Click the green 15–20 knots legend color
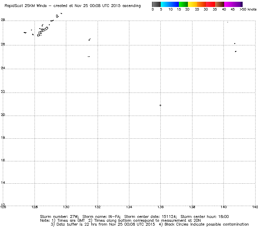This screenshot has width=258, height=227. coord(183,4)
